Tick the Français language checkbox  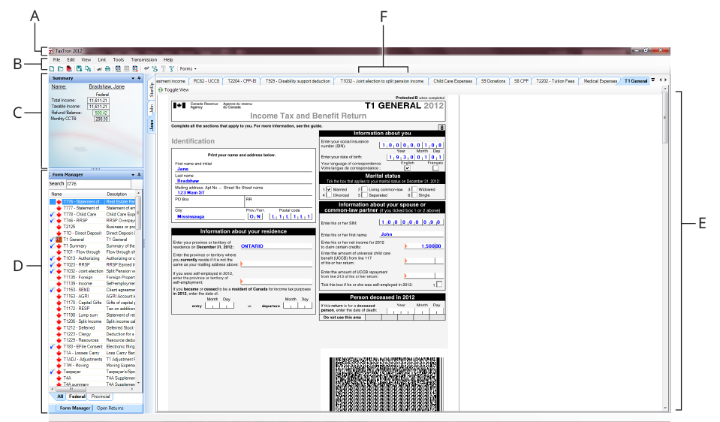(435, 167)
